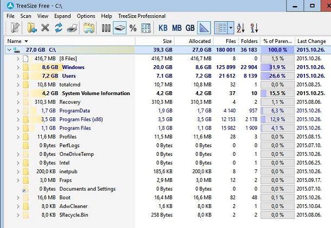
Task: Open the File menu
Action: coord(10,16)
